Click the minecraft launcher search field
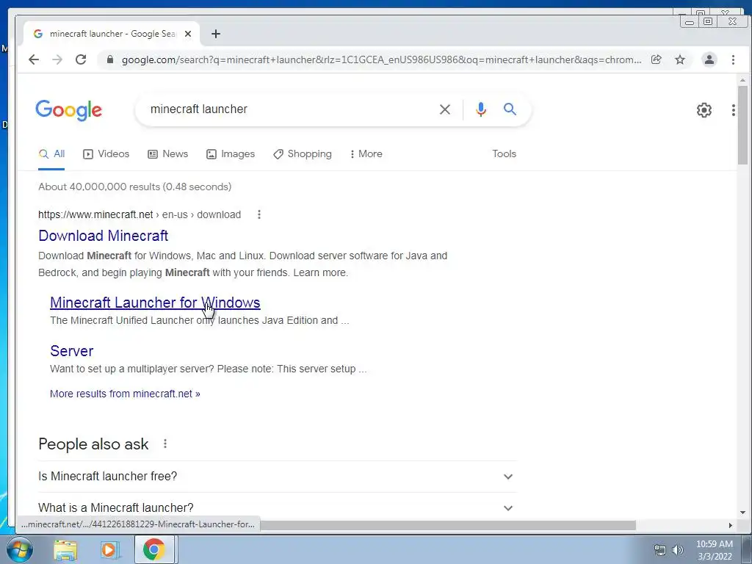The width and height of the screenshot is (752, 564). pyautogui.click(x=288, y=109)
